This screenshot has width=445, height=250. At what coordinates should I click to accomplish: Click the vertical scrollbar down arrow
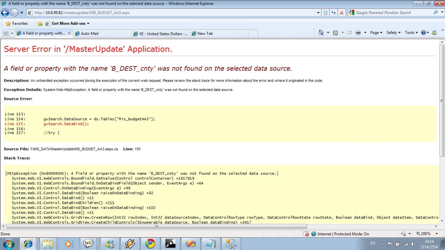[x=442, y=221]
